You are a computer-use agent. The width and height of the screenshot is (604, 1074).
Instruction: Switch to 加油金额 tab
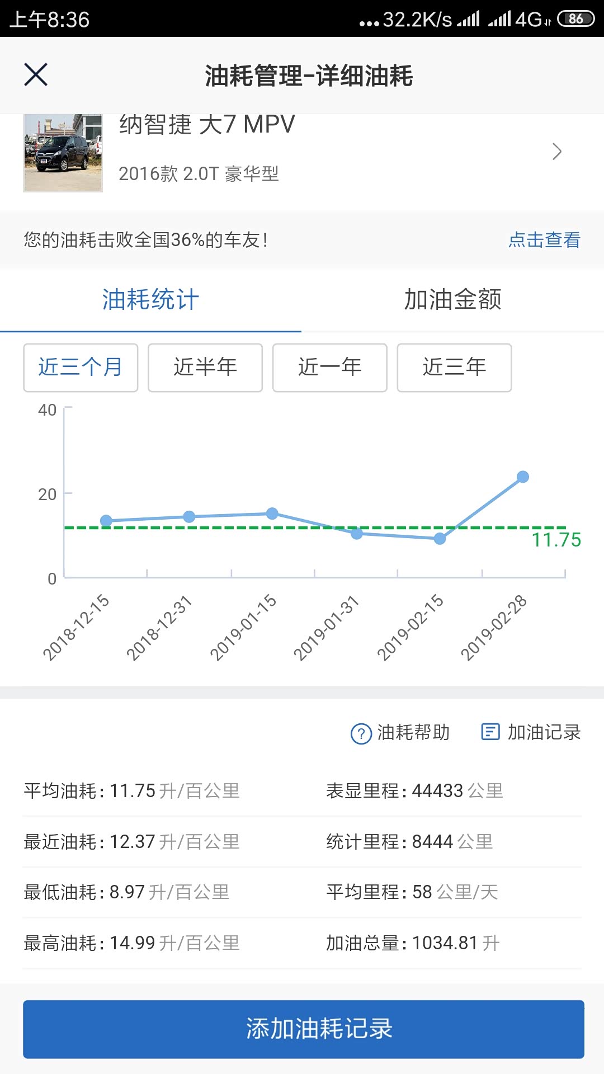[452, 300]
